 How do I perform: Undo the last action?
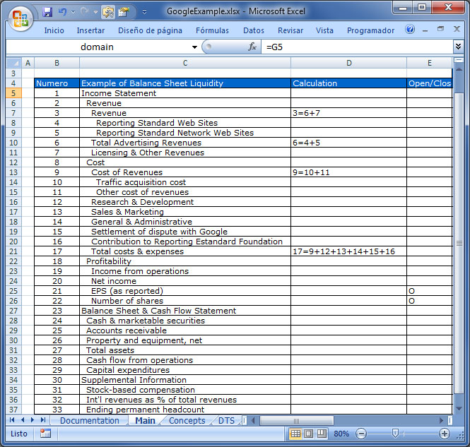click(x=62, y=12)
